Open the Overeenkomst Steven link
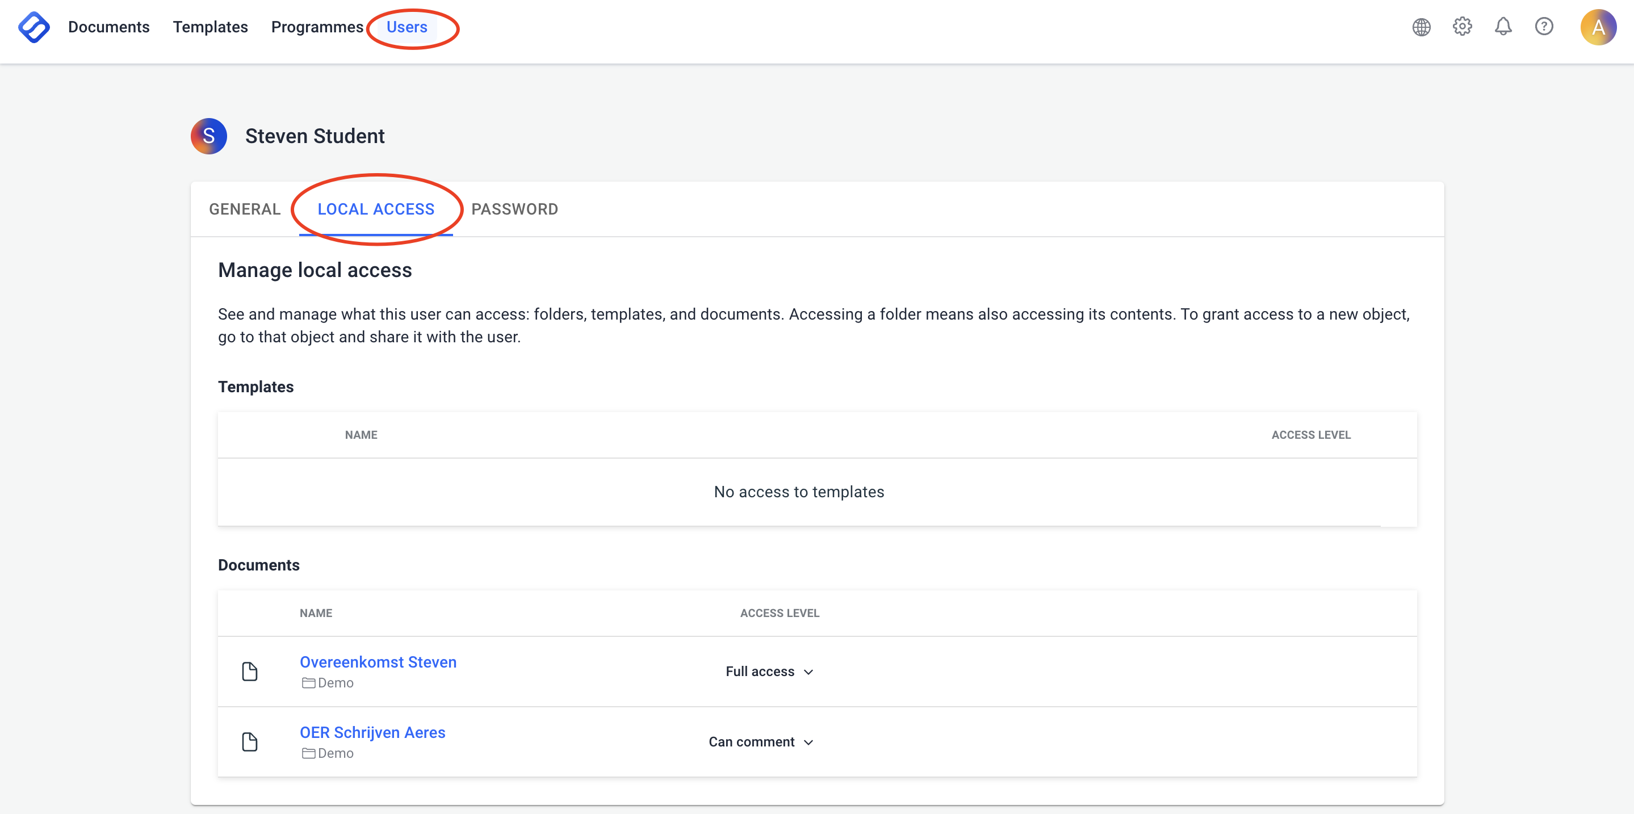Screen dimensions: 1634x814 coord(378,662)
